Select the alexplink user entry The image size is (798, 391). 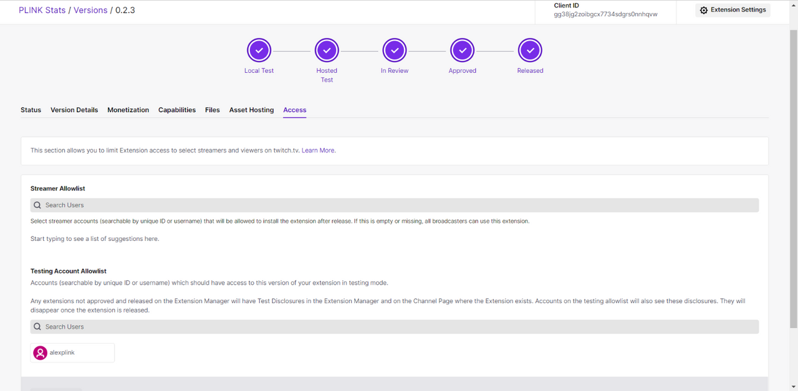72,352
